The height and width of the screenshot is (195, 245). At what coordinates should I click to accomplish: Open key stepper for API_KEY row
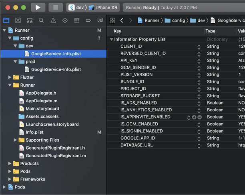[x=199, y=61]
